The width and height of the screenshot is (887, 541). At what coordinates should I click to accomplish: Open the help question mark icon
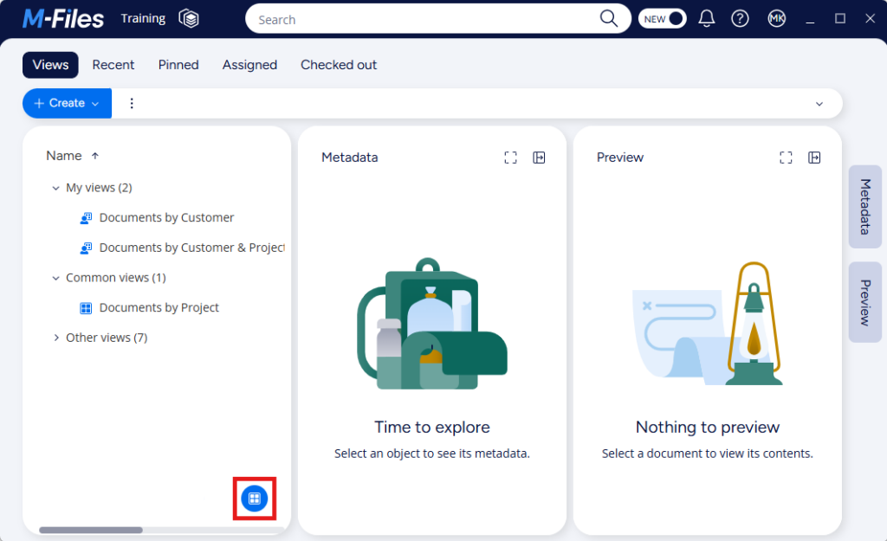pyautogui.click(x=740, y=18)
